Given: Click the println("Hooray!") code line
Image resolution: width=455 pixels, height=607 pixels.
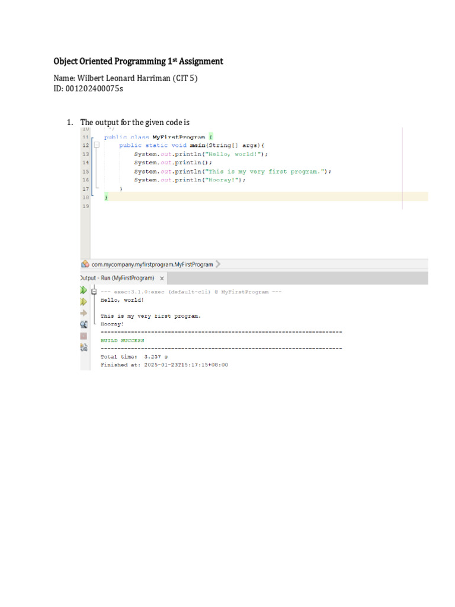Looking at the screenshot, I should [190, 180].
